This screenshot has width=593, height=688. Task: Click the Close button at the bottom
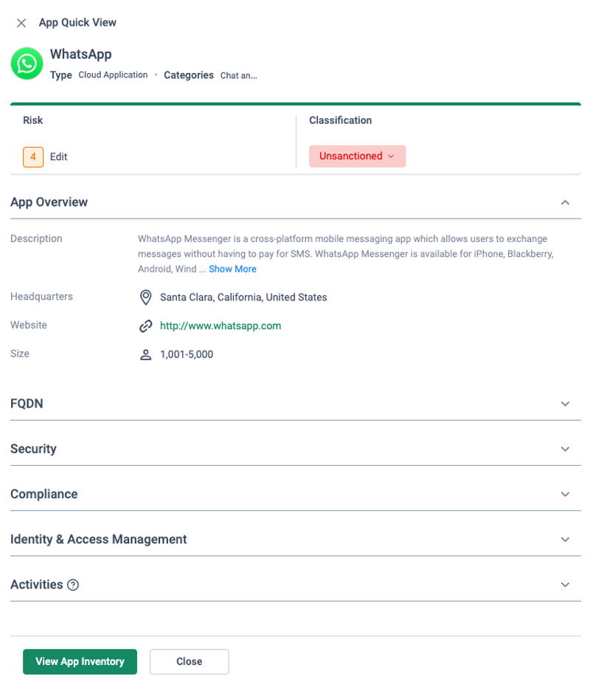(x=190, y=661)
